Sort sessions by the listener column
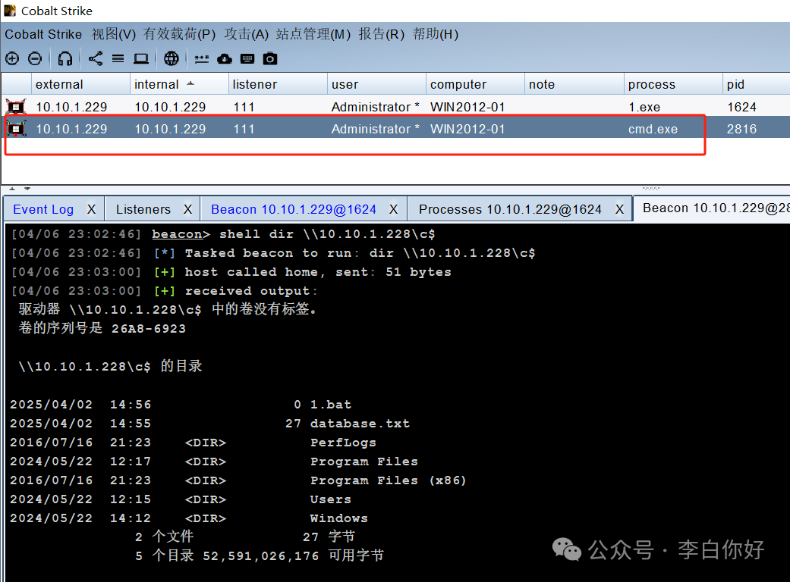790x582 pixels. [278, 84]
